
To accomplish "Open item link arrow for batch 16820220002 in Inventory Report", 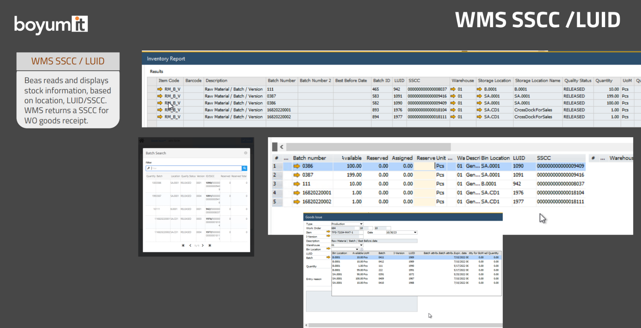I will (160, 117).
